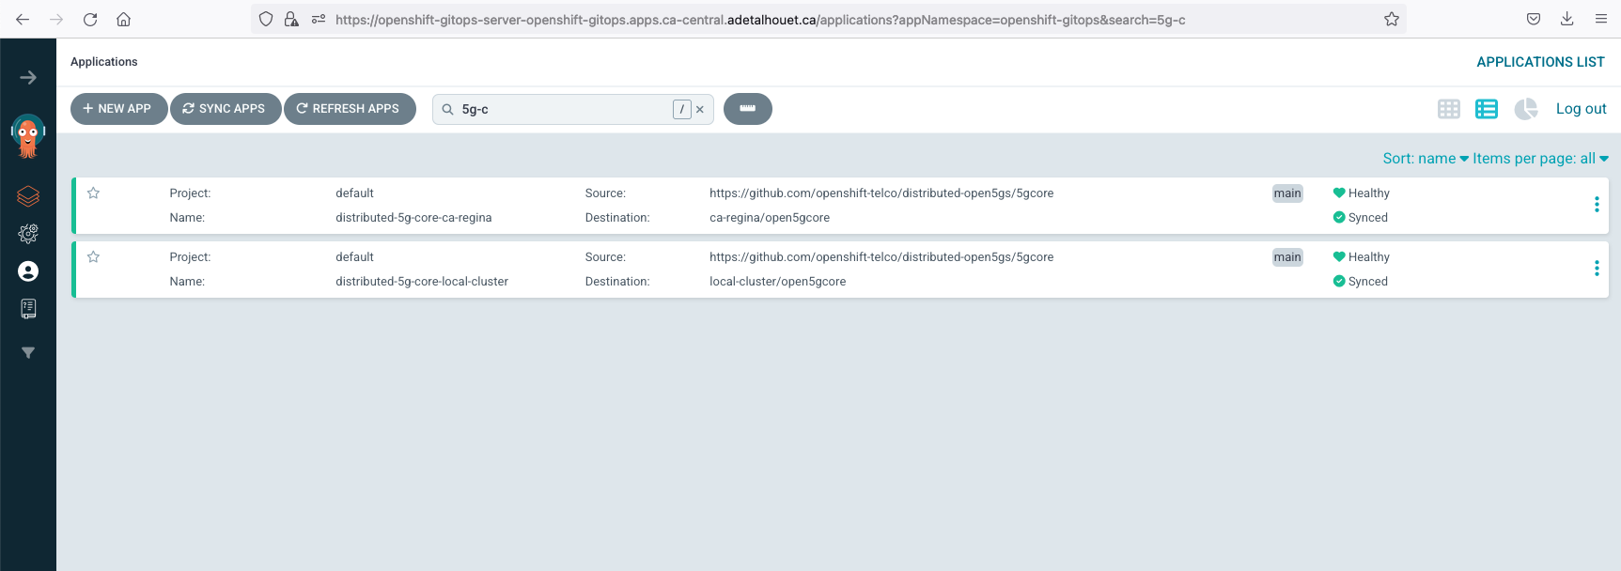Click the local-cluster/open5gcore destination
Viewport: 1621px width, 571px height.
[x=777, y=281]
